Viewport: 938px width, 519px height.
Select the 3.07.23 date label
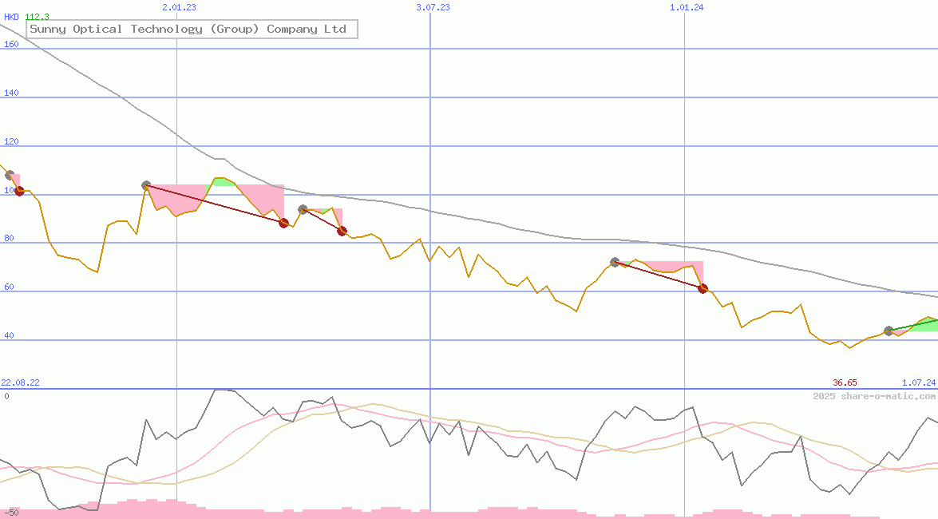pos(433,7)
